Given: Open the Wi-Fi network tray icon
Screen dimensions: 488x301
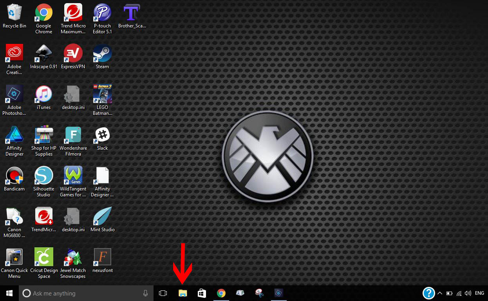Looking at the screenshot, I should 459,293.
